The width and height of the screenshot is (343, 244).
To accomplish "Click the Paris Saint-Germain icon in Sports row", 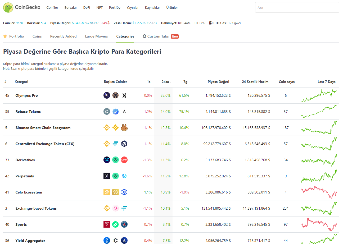I will (x=124, y=224).
